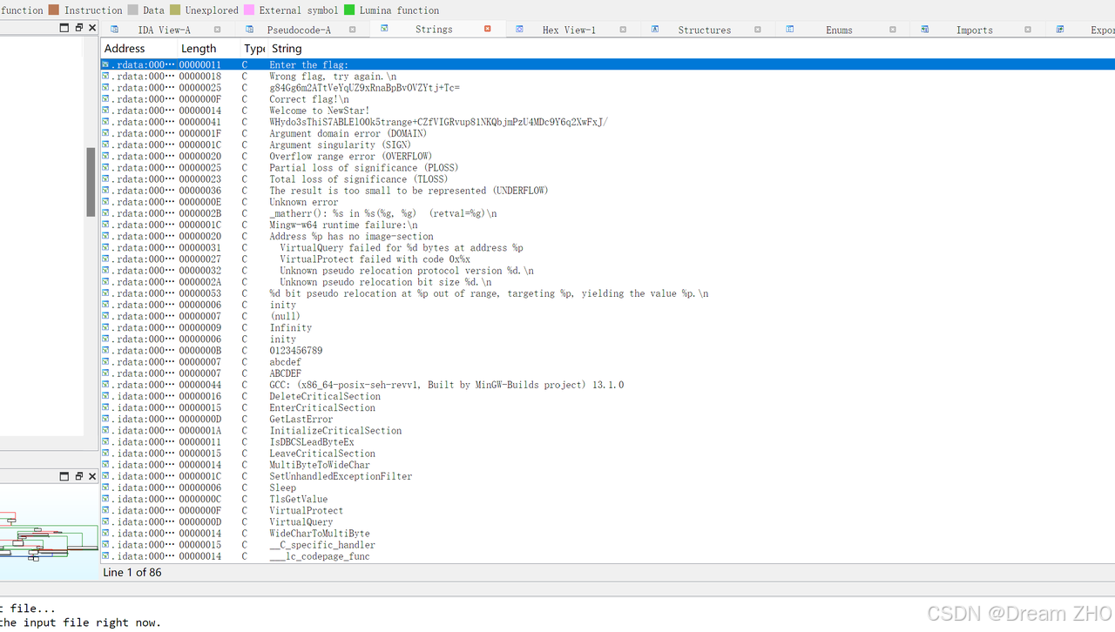Switch to the Hex View-1 tab
This screenshot has height=632, width=1115.
pos(570,29)
